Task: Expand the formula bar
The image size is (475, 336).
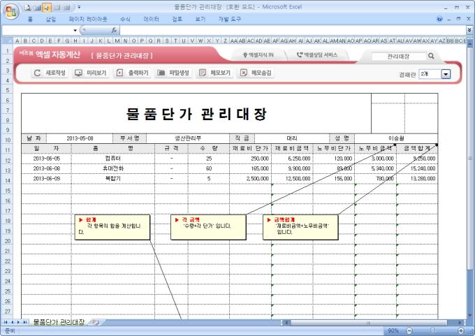Action: pos(469,30)
